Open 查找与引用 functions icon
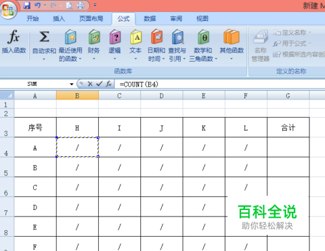Viewport: 325px width, 251px height. pyautogui.click(x=177, y=37)
